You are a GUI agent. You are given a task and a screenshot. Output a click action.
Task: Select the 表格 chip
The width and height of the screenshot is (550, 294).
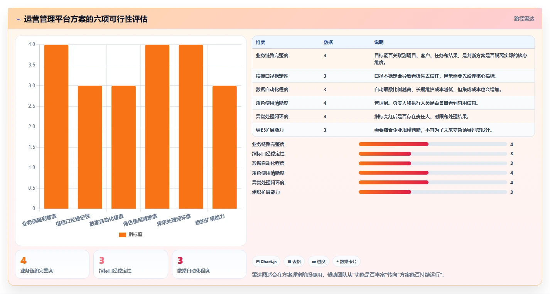pos(294,262)
